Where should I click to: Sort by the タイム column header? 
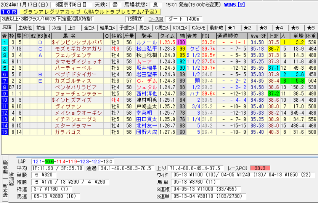click(x=167, y=36)
